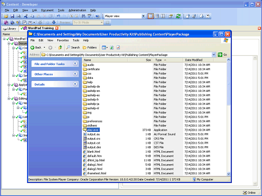Click the Copy icon in Developer toolbar
The image size is (262, 196).
tap(32, 16)
